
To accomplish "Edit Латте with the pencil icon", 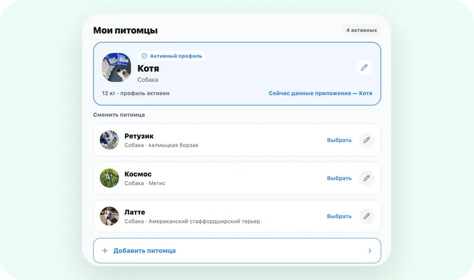I will click(x=367, y=216).
